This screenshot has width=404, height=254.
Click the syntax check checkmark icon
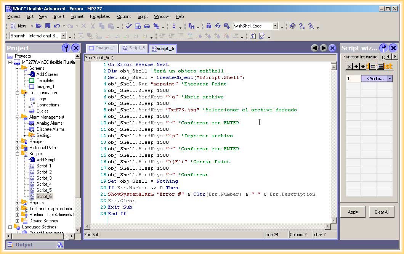(128, 26)
